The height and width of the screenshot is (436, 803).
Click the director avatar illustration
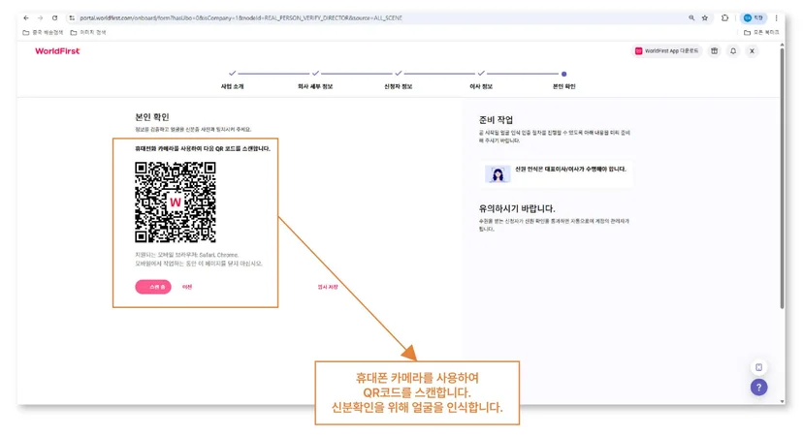point(498,174)
